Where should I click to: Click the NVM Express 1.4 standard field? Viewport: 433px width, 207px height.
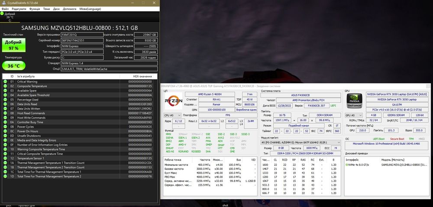pos(110,63)
